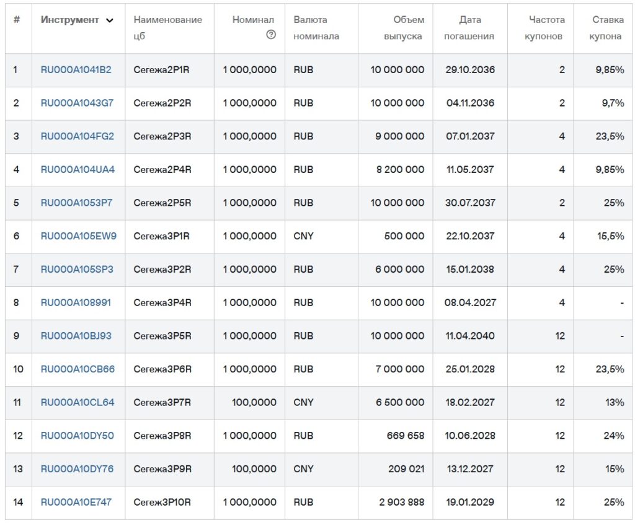The height and width of the screenshot is (523, 635).
Task: Click the issue volume 669 658
Action: pos(406,435)
